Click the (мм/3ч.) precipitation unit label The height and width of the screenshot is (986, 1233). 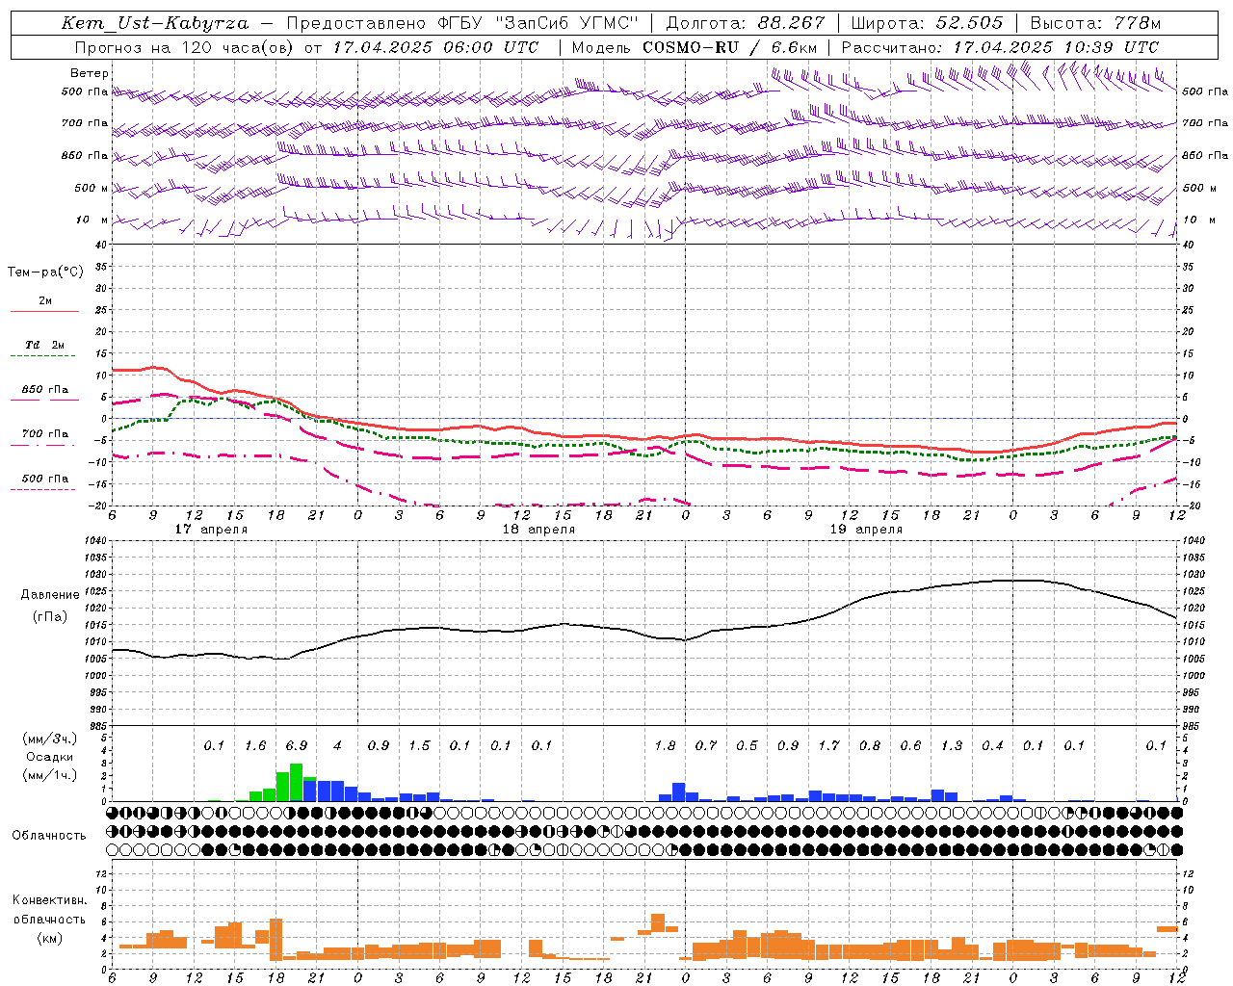click(x=49, y=739)
